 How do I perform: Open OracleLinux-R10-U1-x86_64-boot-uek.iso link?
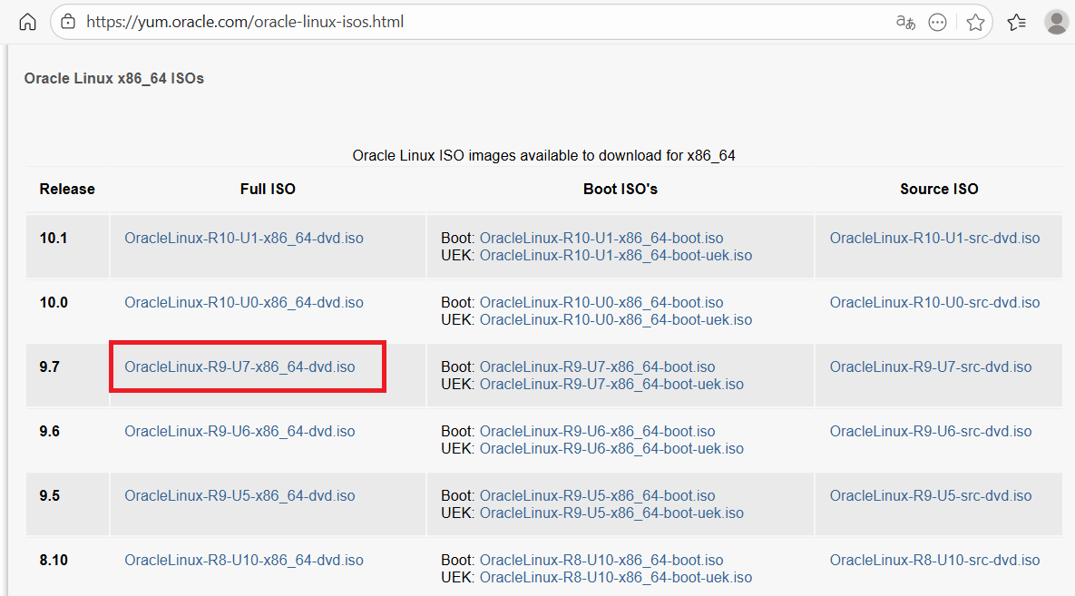tap(615, 256)
